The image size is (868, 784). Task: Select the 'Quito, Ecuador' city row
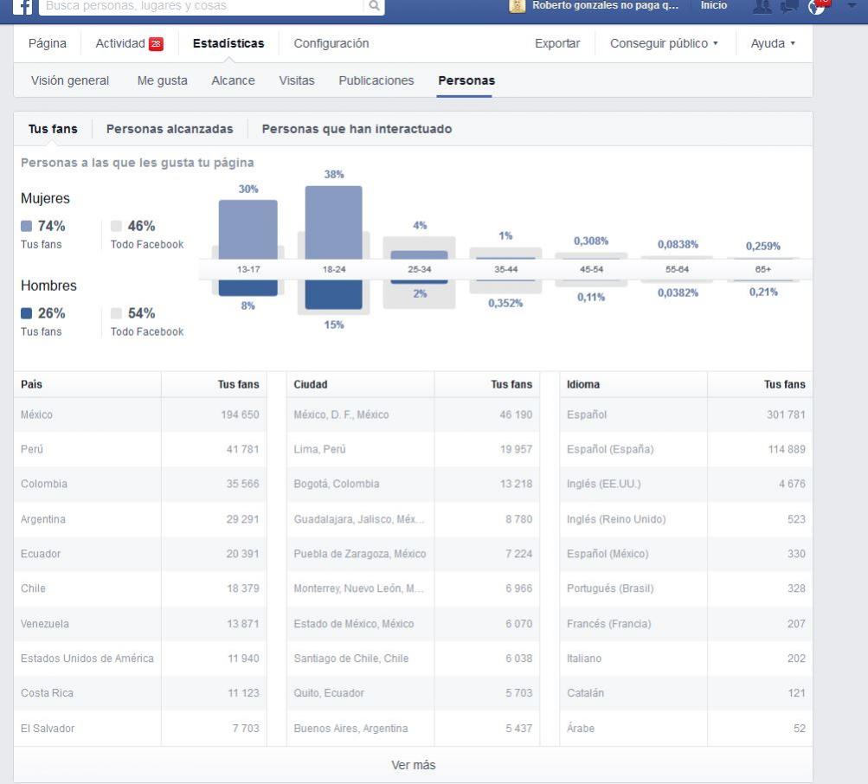pyautogui.click(x=413, y=693)
